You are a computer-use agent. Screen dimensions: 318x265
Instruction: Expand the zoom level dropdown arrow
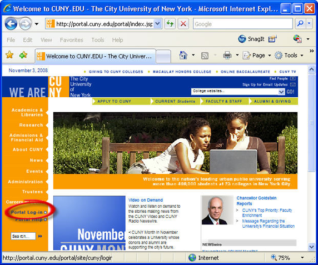click(302, 258)
